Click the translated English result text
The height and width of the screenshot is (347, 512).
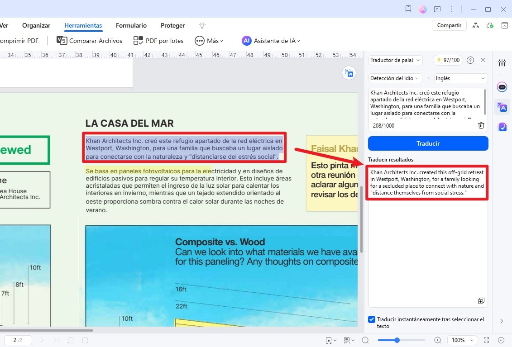(427, 182)
